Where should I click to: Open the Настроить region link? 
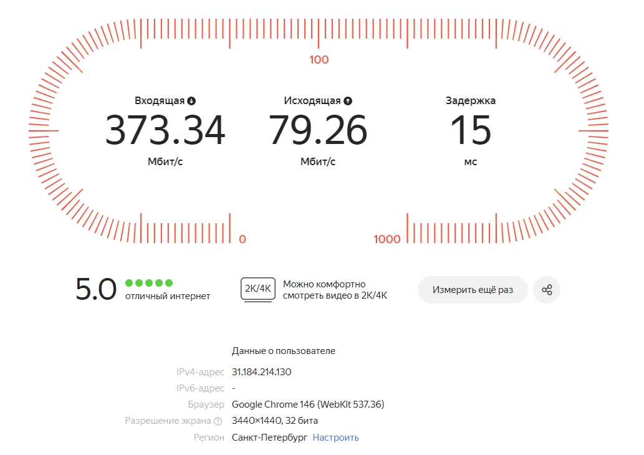pyautogui.click(x=335, y=438)
